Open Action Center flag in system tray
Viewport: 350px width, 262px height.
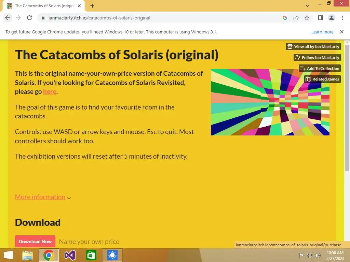301,255
